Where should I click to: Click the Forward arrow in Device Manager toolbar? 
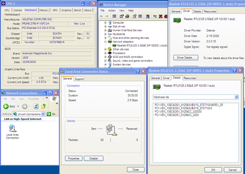click(107, 16)
